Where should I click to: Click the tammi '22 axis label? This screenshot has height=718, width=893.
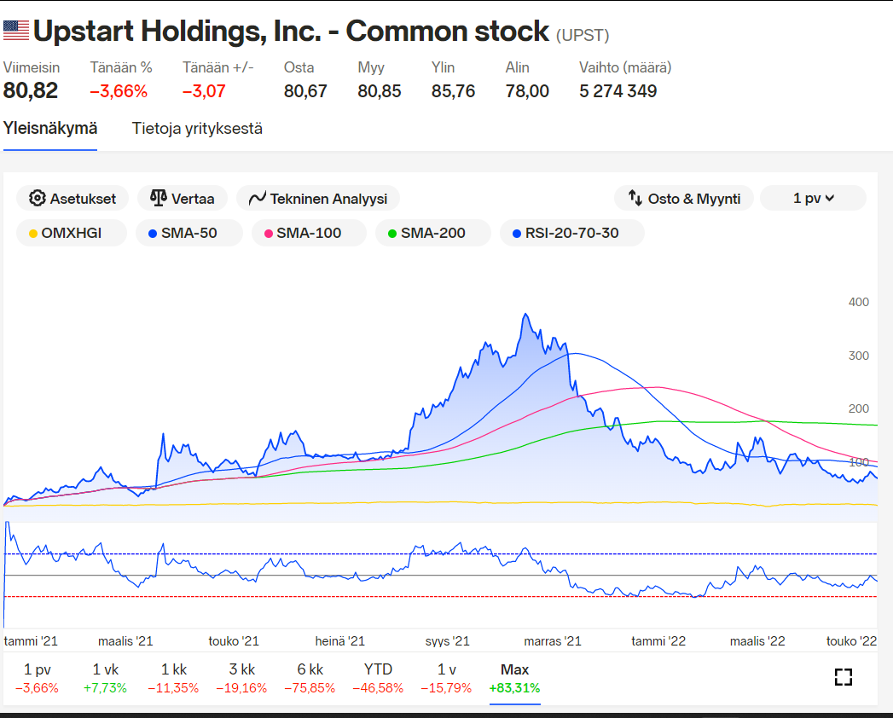658,641
